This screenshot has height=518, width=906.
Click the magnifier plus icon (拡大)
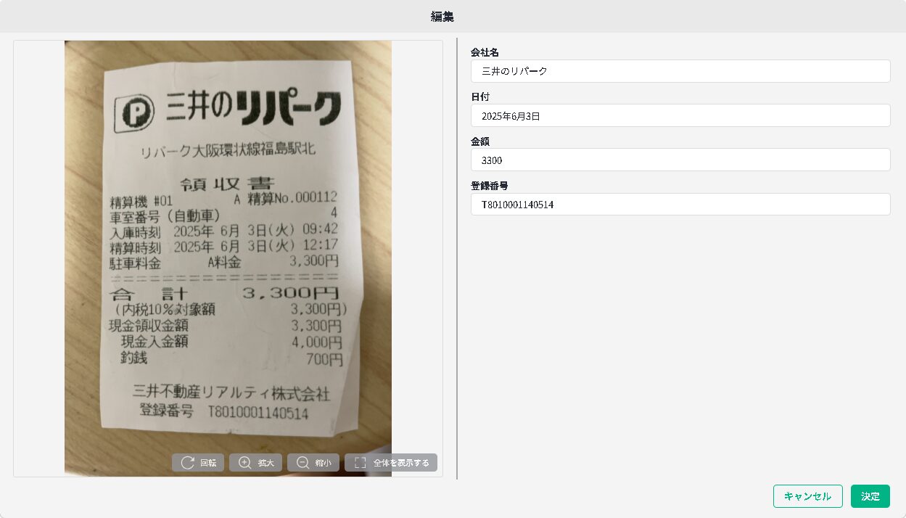point(245,463)
